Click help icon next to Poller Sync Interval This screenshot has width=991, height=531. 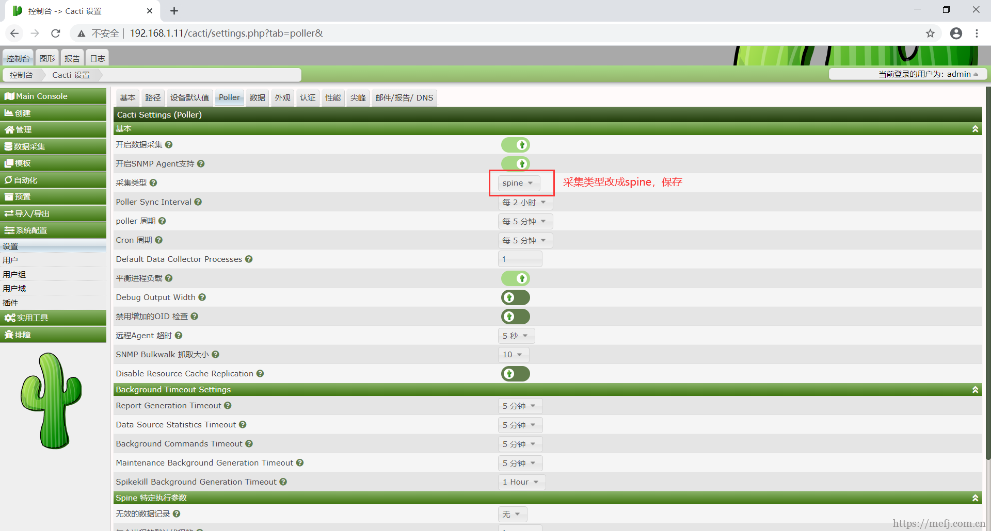(198, 202)
